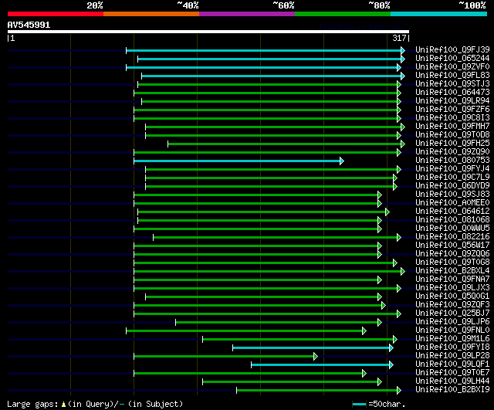Click the purple ~60% identity legend segment

coord(247,14)
